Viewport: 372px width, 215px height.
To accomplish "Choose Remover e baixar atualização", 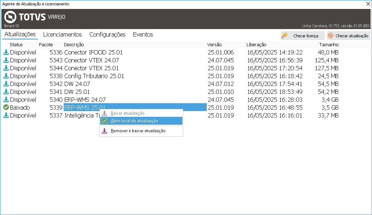I will (141, 131).
